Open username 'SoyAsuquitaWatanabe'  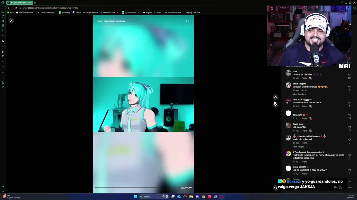pyautogui.click(x=310, y=136)
